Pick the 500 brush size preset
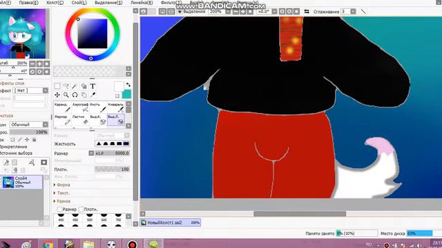This screenshot has height=248, width=442. (90, 218)
